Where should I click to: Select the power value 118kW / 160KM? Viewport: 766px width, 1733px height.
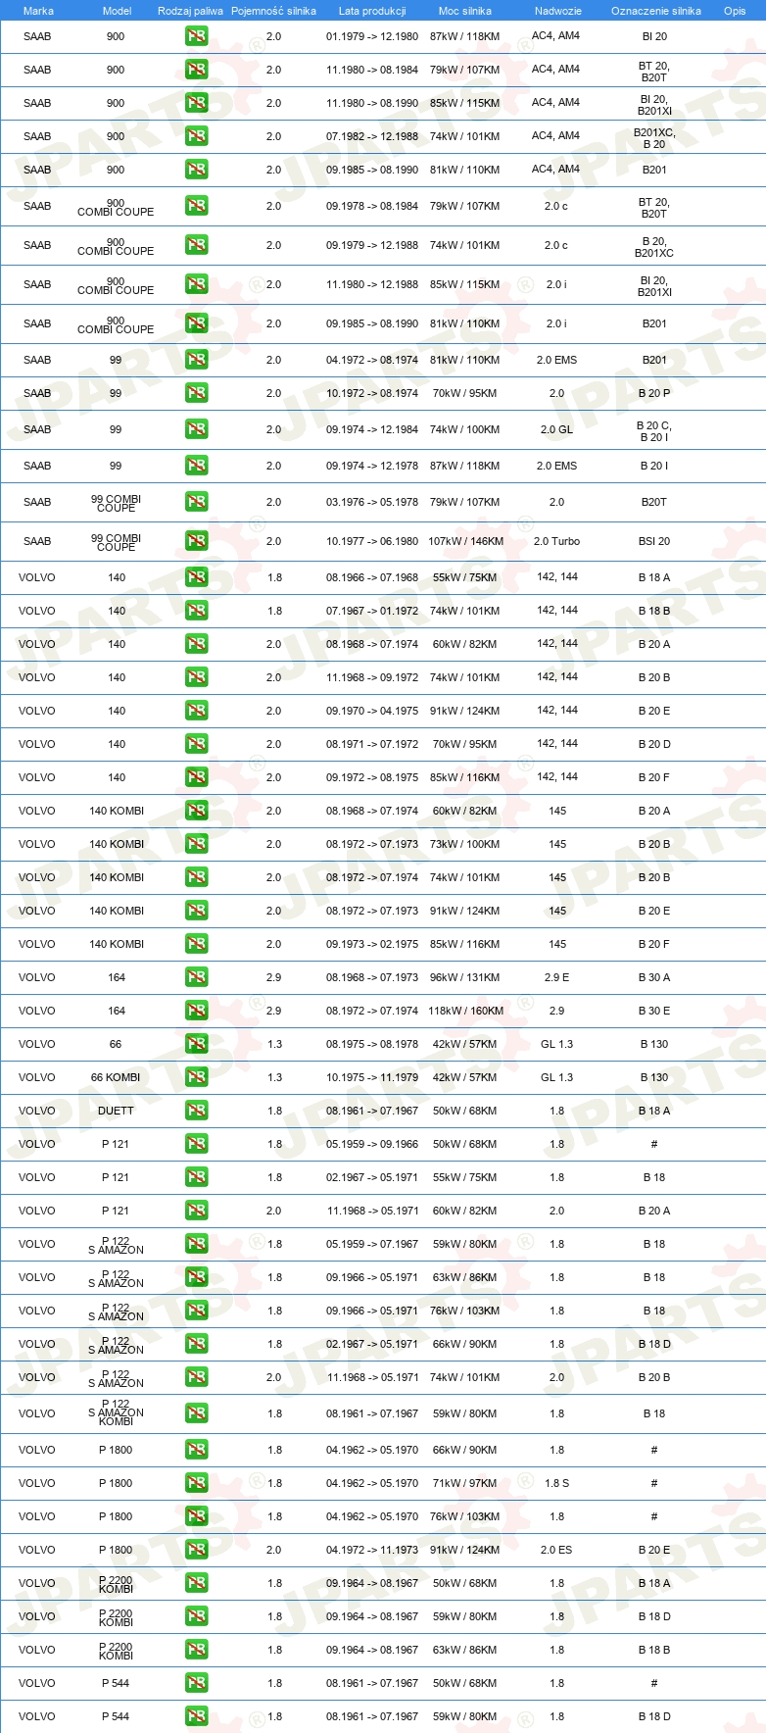[x=465, y=1011]
